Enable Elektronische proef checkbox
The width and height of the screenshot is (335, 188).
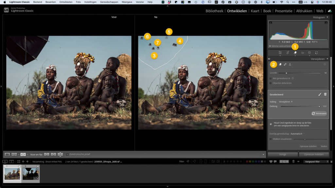click(67, 154)
